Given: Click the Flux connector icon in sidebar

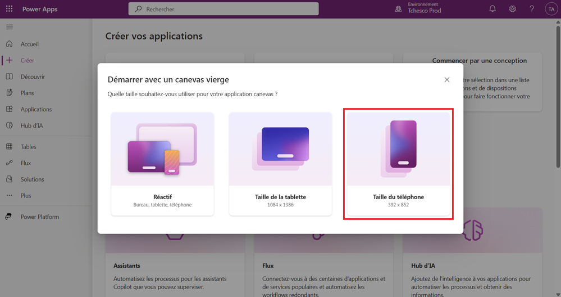Looking at the screenshot, I should [10, 163].
